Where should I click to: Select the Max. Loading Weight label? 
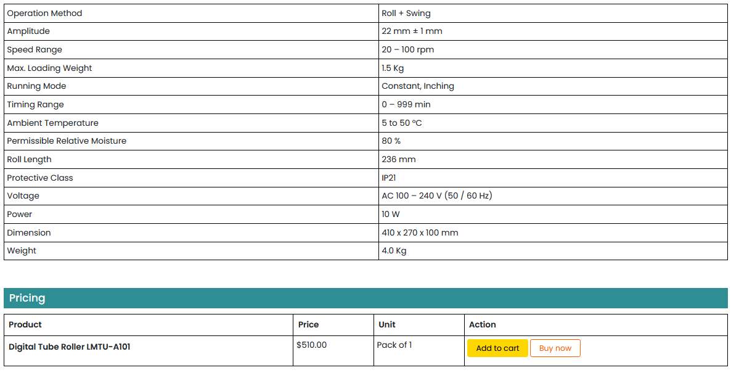[49, 68]
